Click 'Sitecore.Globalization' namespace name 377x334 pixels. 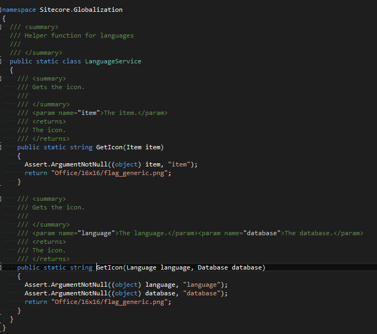81,10
